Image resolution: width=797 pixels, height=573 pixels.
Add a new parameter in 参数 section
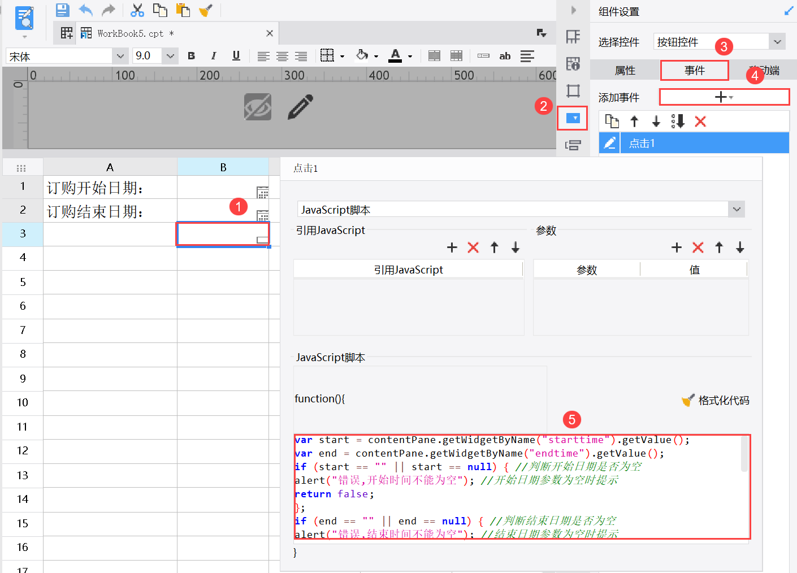[x=677, y=247]
